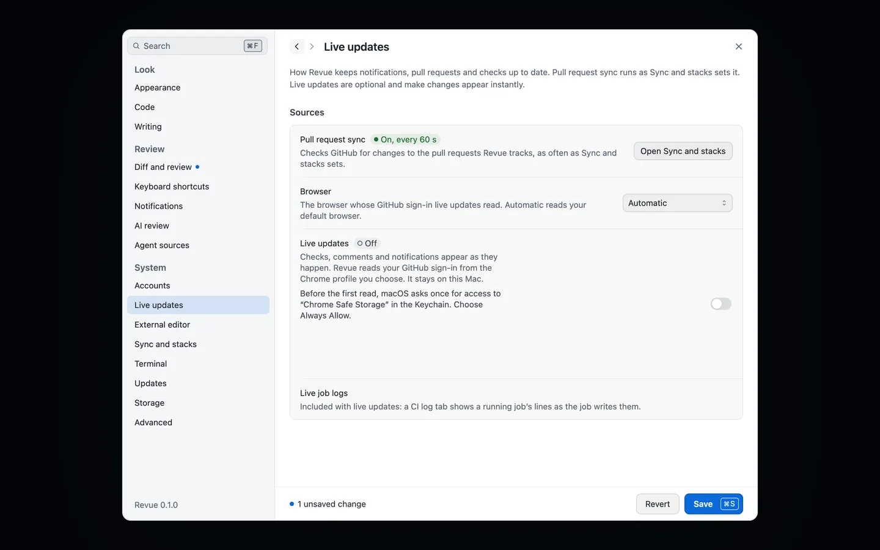Click the forward chevron navigation arrow
This screenshot has width=880, height=550.
312,46
